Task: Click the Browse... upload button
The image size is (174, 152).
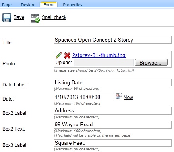Action: tap(151, 63)
